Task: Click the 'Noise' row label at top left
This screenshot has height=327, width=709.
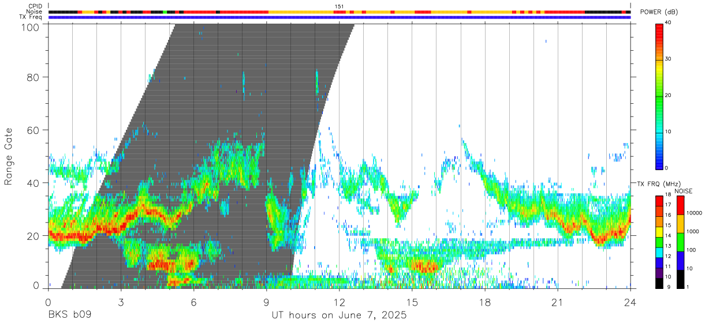Action: [35, 12]
